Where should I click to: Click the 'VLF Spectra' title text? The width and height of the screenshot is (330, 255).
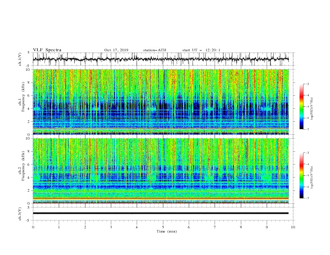(47, 50)
